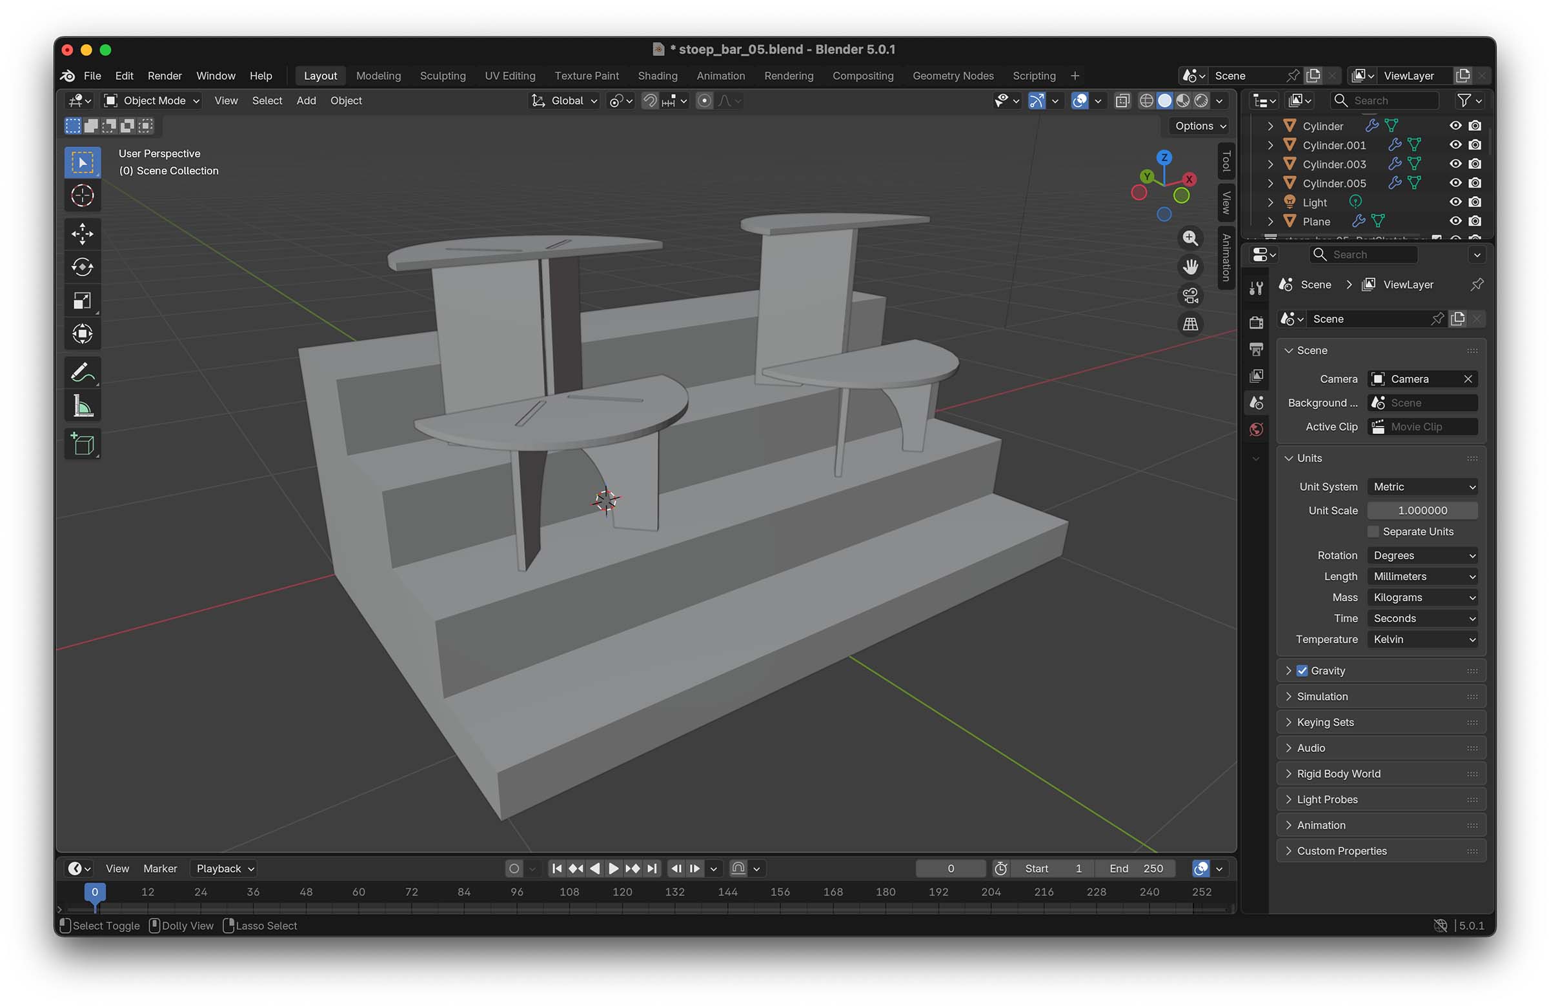This screenshot has height=1007, width=1549.
Task: Expand the Rigid Body World panel
Action: click(x=1338, y=773)
